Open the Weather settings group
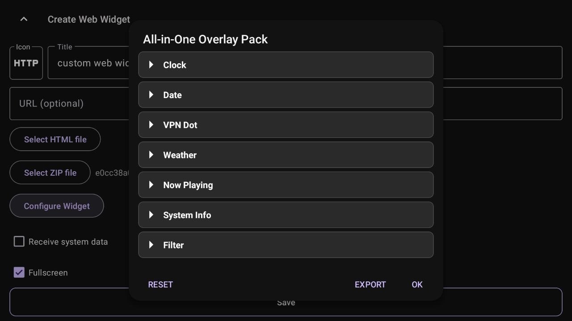The image size is (572, 321). click(286, 155)
